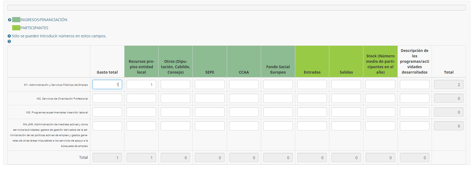Screen dimensions: 473x171
Task: Click Otros (Diputación, Cabildo, Consejo) field for M2
Action: (x=175, y=98)
